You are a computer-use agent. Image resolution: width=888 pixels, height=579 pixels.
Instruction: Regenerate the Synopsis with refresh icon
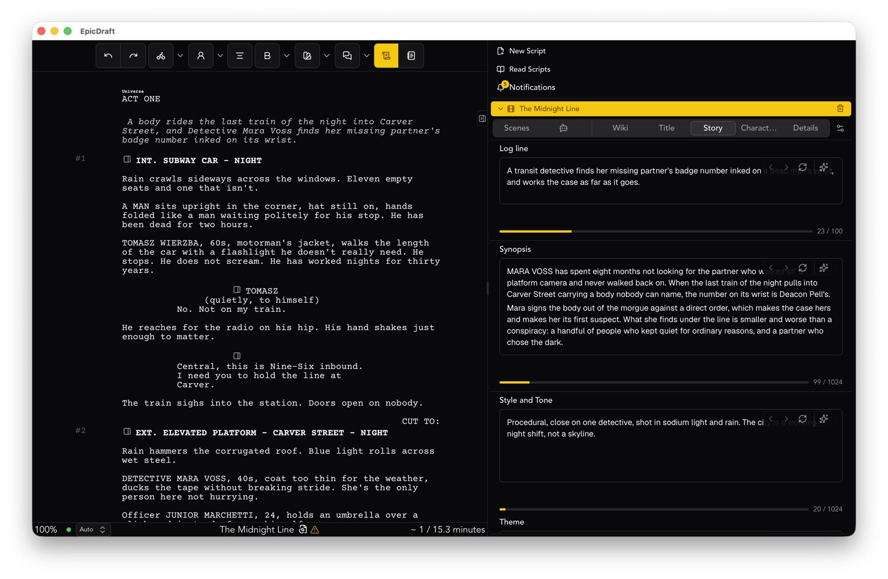click(x=803, y=268)
